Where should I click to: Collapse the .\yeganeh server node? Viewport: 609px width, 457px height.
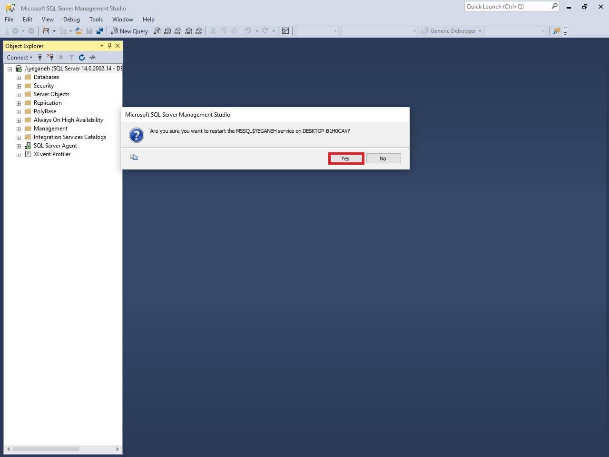pyautogui.click(x=10, y=69)
